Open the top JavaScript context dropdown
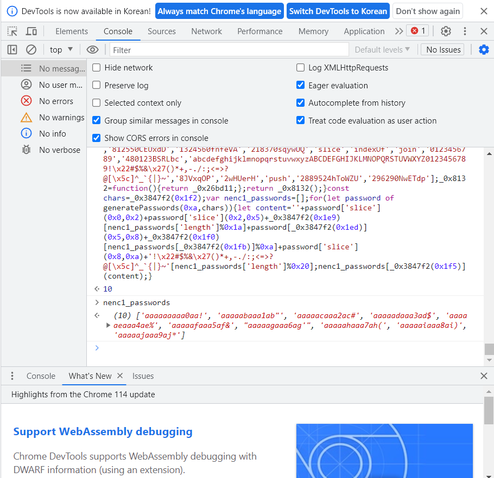The width and height of the screenshot is (494, 478). click(61, 50)
